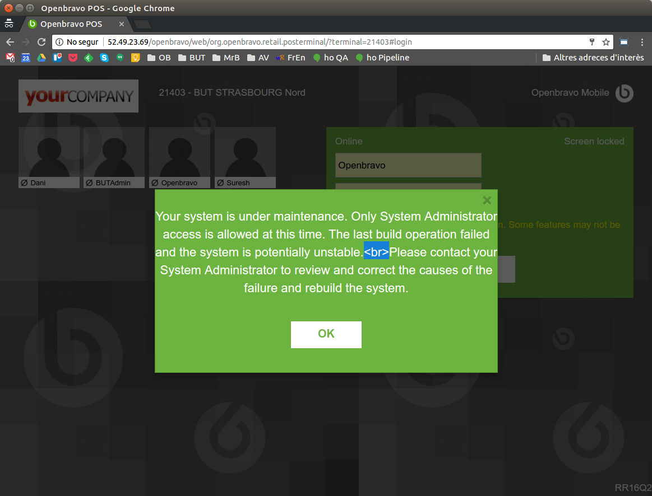Switch to the Openbravo POS tab

pos(72,24)
